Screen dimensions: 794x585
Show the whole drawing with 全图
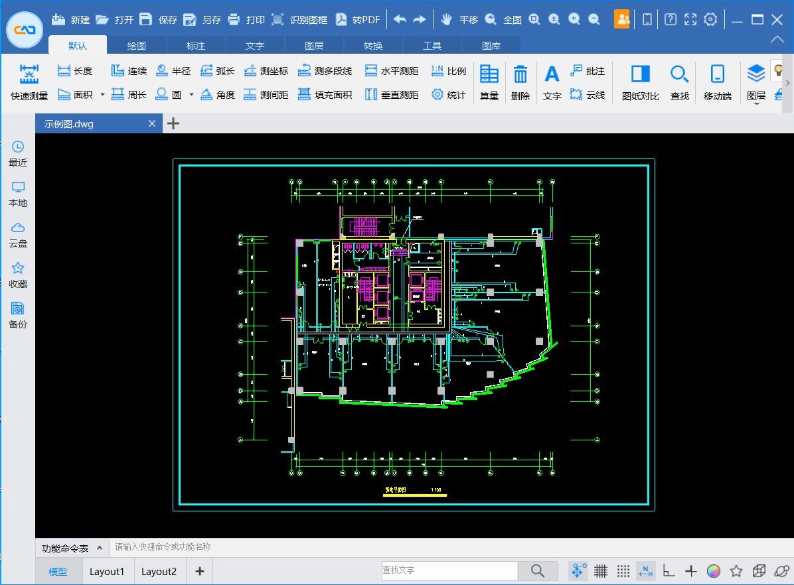pos(503,20)
